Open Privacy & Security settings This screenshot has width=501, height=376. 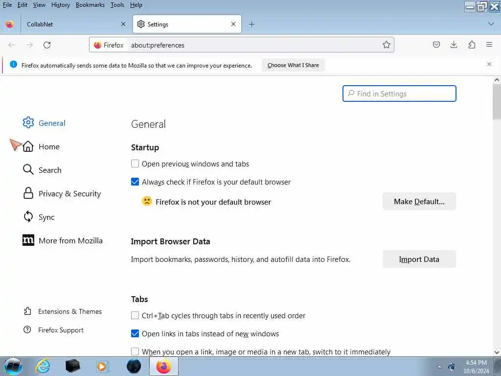[62, 193]
